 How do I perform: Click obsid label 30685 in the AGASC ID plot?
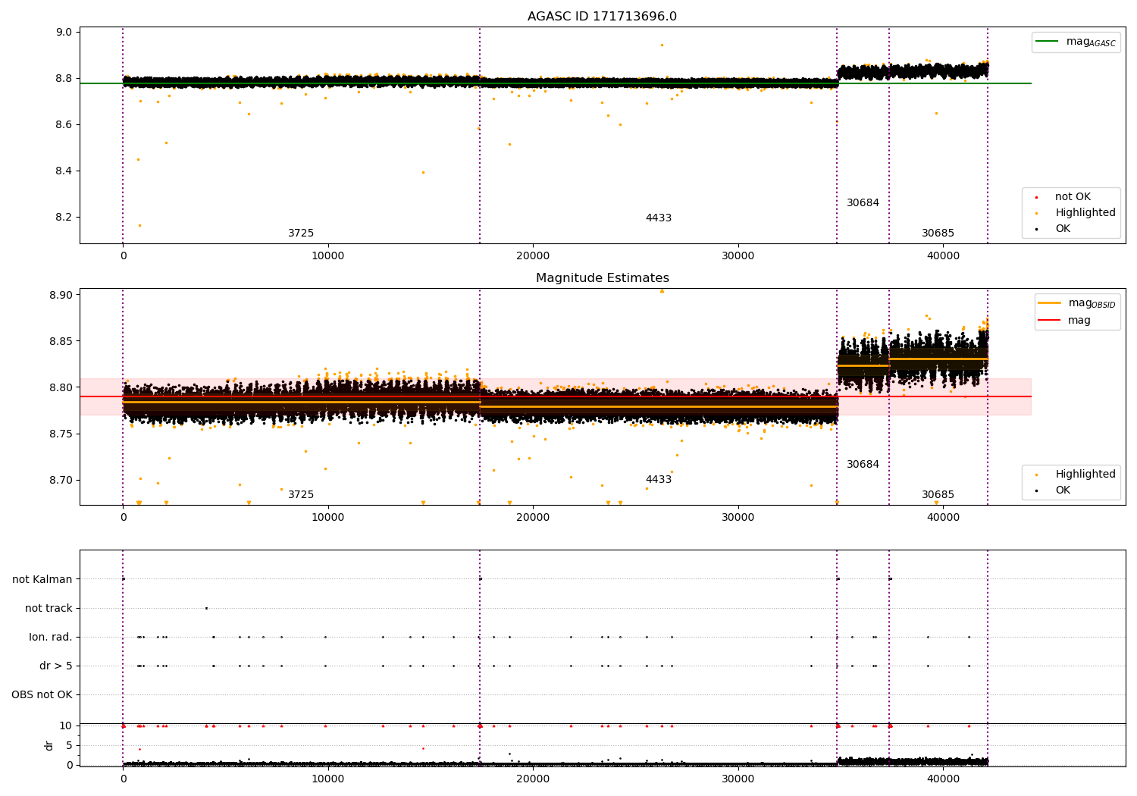pyautogui.click(x=938, y=233)
